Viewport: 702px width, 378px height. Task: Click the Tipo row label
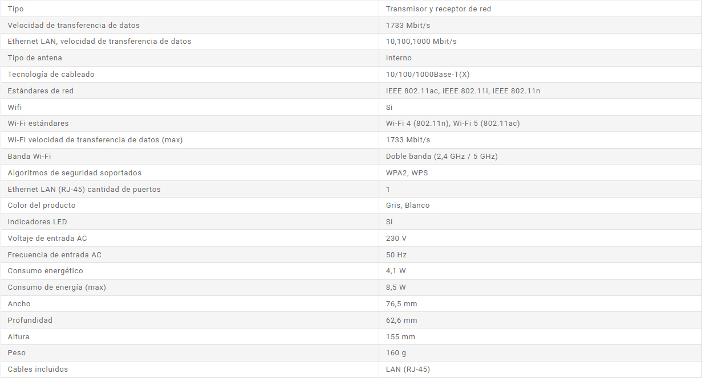tap(16, 9)
